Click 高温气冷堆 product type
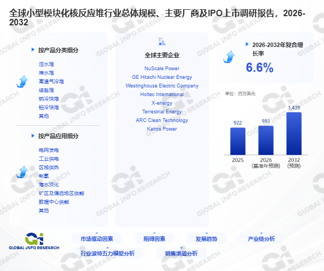The width and height of the screenshot is (324, 271). click(51, 82)
